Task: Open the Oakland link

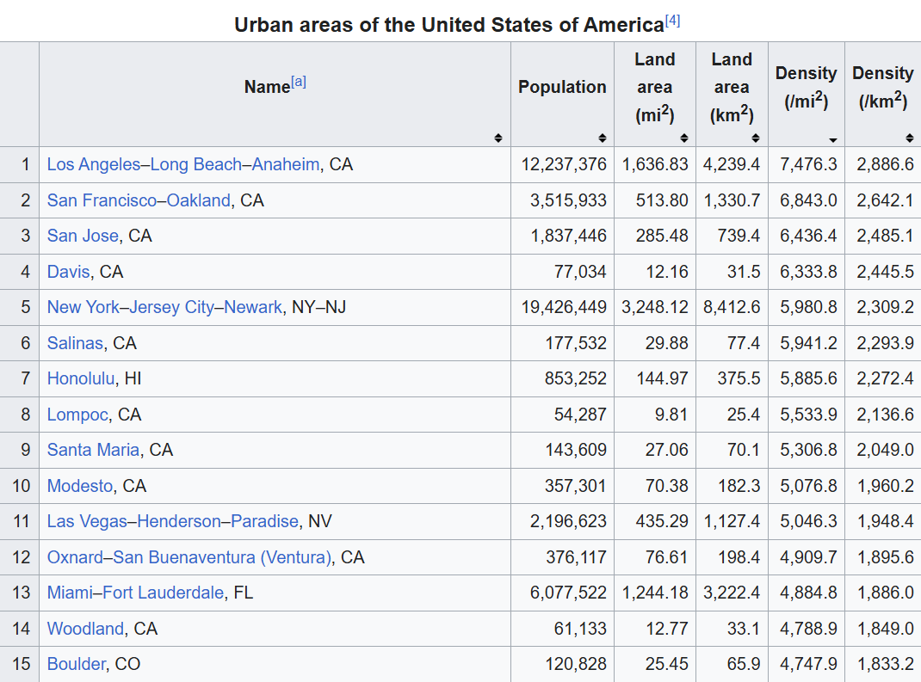Action: (199, 200)
